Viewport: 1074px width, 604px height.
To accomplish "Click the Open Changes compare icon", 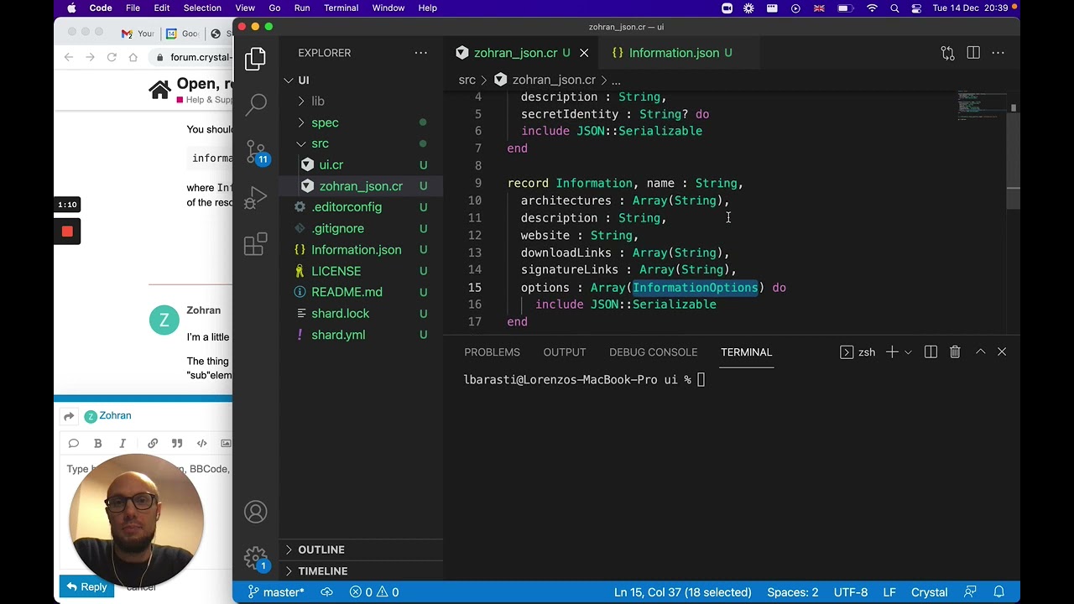I will click(x=947, y=53).
